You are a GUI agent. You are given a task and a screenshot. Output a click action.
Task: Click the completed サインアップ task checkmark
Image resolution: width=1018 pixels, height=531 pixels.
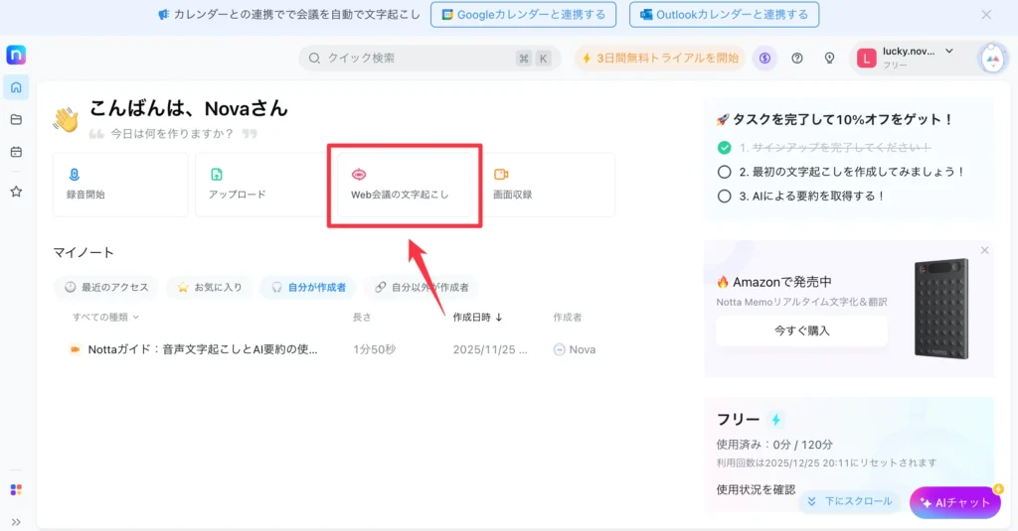(725, 148)
